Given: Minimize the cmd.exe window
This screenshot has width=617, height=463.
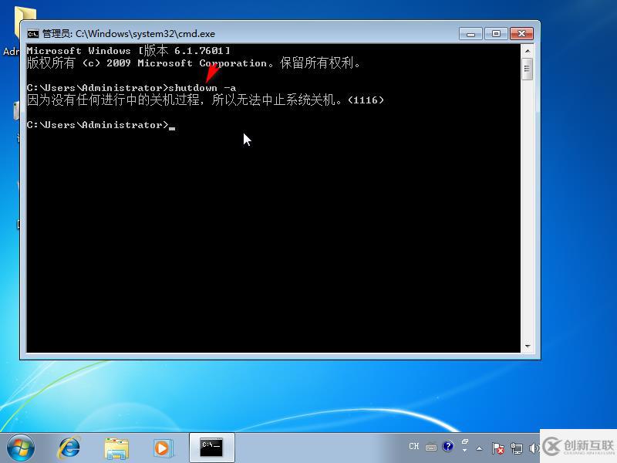Looking at the screenshot, I should [x=470, y=34].
